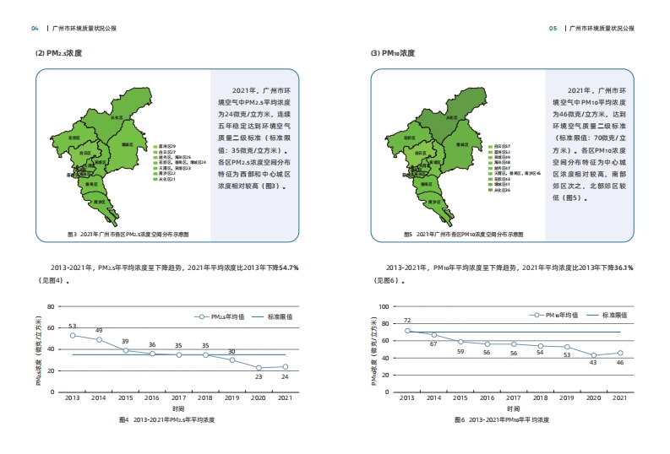Click the top legend swatch of the PM10 map
The width and height of the screenshot is (670, 454).
point(492,145)
